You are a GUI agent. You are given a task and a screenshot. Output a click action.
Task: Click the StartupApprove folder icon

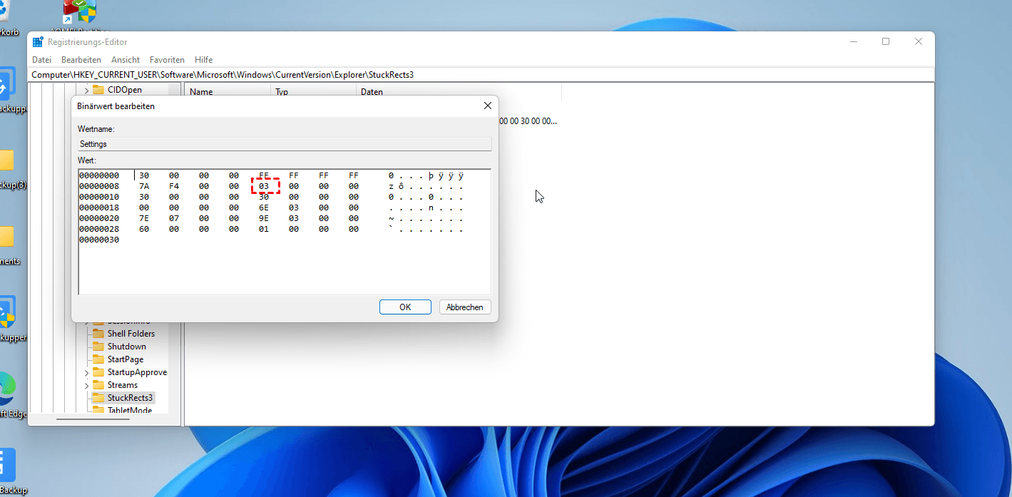[x=98, y=372]
